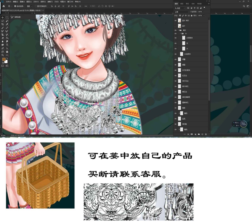Hide the 红花边 layer
252x223 pixels.
pyautogui.click(x=176, y=76)
